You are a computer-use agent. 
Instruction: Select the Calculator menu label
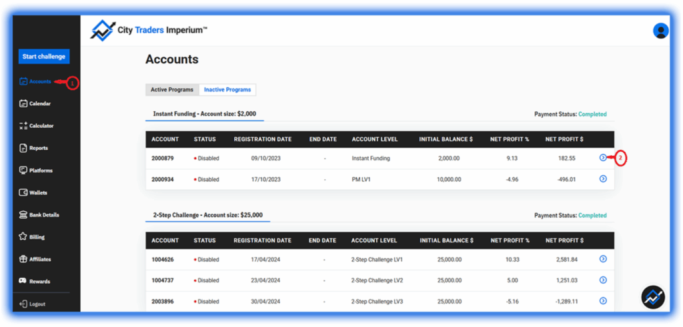(x=41, y=126)
